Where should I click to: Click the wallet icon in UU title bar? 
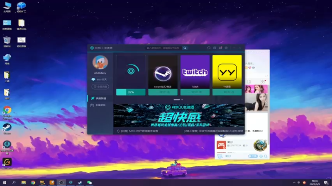tap(215, 48)
